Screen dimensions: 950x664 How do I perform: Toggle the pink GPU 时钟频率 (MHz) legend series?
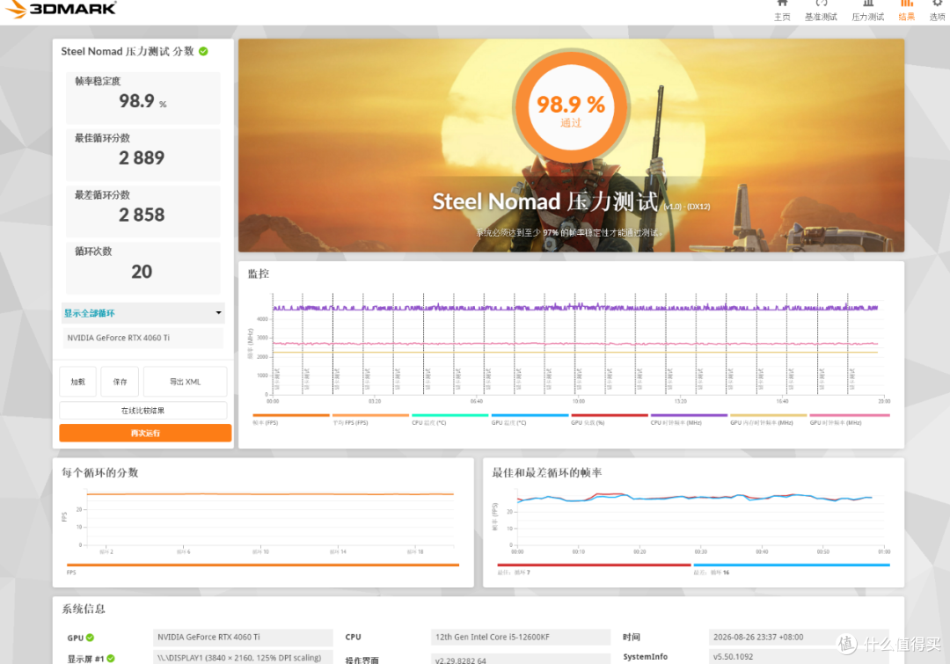[x=850, y=420]
